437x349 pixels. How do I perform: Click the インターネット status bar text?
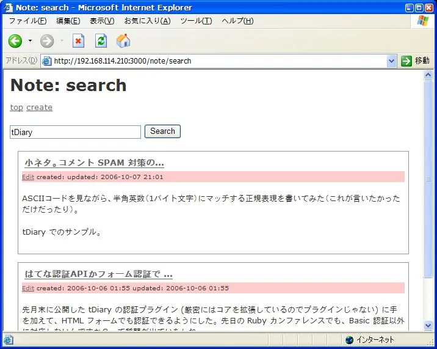375,340
